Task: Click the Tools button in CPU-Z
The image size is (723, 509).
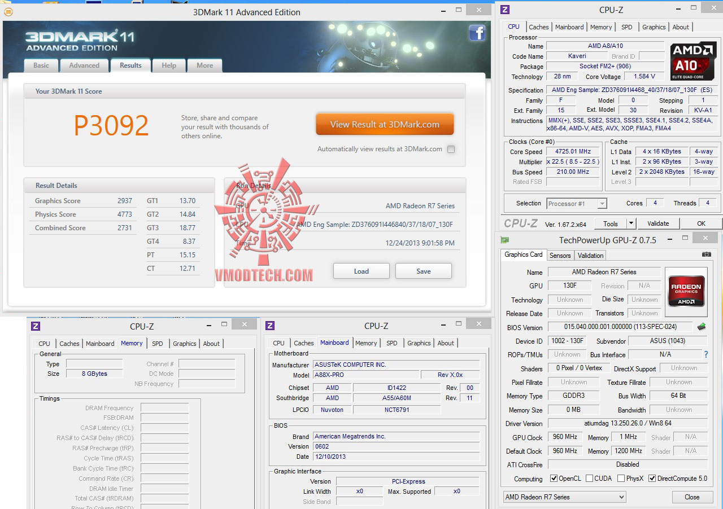Action: [x=611, y=223]
